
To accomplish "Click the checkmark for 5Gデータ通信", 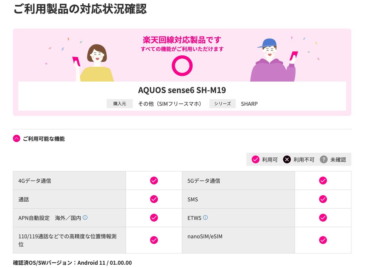I will click(x=323, y=180).
